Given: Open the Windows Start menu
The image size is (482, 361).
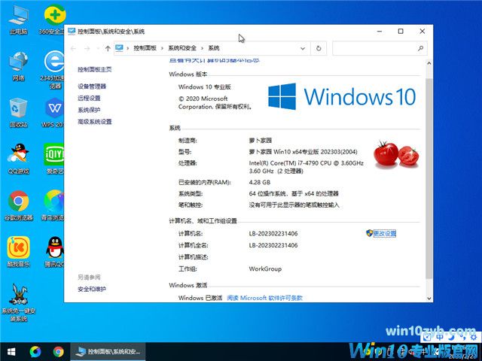Looking at the screenshot, I should pos(11,352).
